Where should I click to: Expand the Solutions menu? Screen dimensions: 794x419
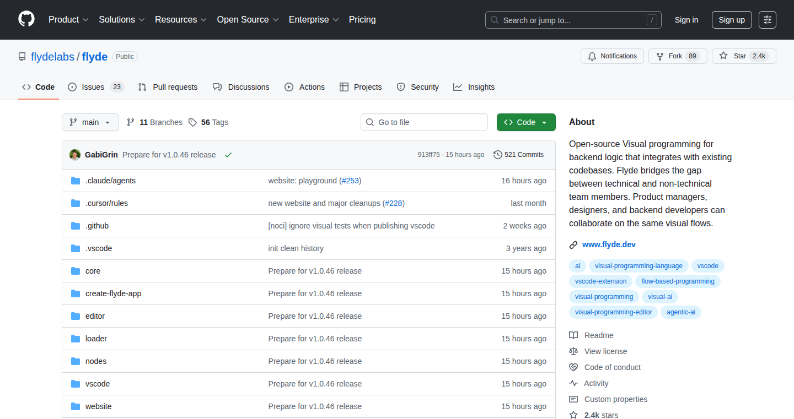coord(122,20)
